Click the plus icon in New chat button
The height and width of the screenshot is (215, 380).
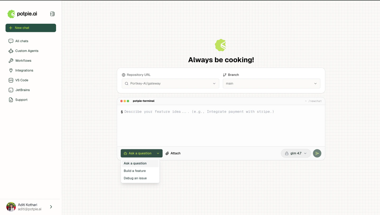point(11,28)
